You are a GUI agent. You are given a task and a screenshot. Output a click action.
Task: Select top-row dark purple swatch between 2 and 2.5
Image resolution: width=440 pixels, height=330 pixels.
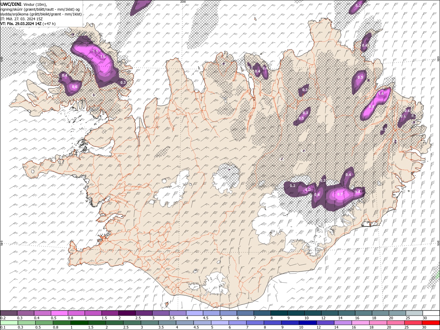click(127, 313)
